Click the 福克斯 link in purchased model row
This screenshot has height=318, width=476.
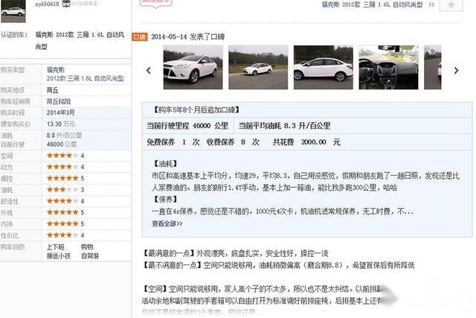pos(56,69)
